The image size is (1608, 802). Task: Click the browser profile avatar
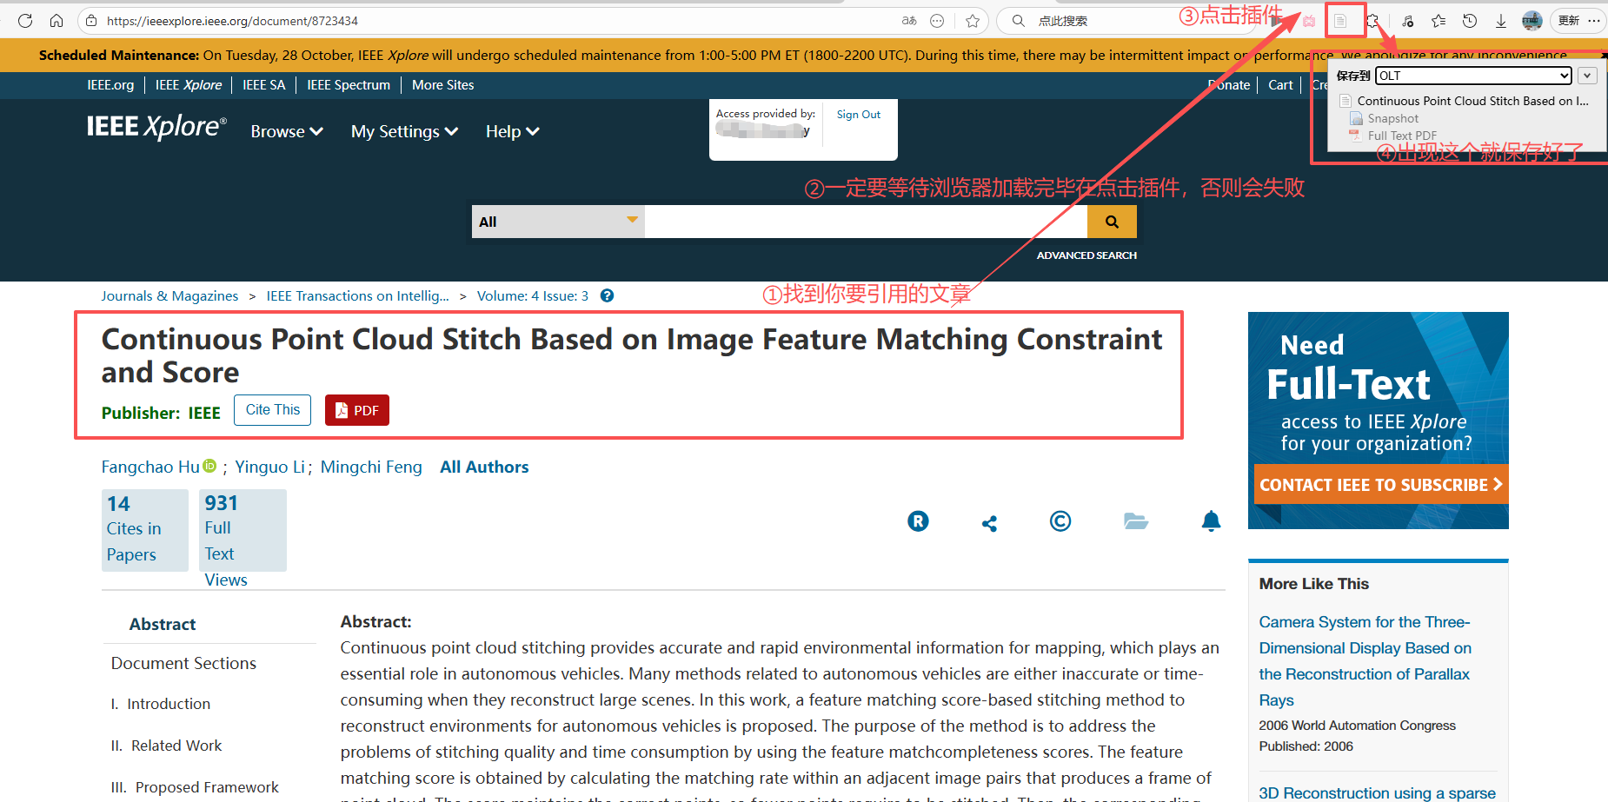(x=1532, y=21)
